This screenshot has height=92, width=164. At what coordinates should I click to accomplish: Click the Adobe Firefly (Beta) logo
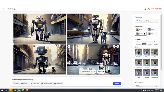pos(155,9)
